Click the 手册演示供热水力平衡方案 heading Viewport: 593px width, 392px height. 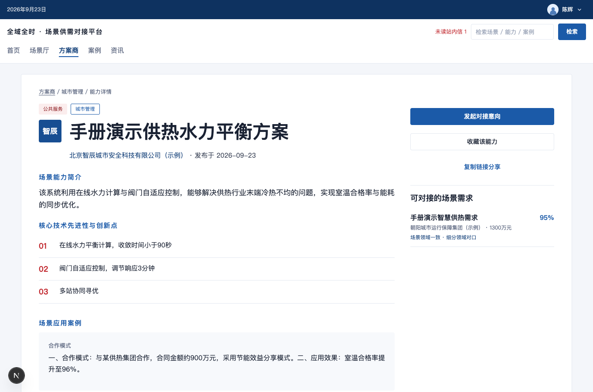coord(179,132)
